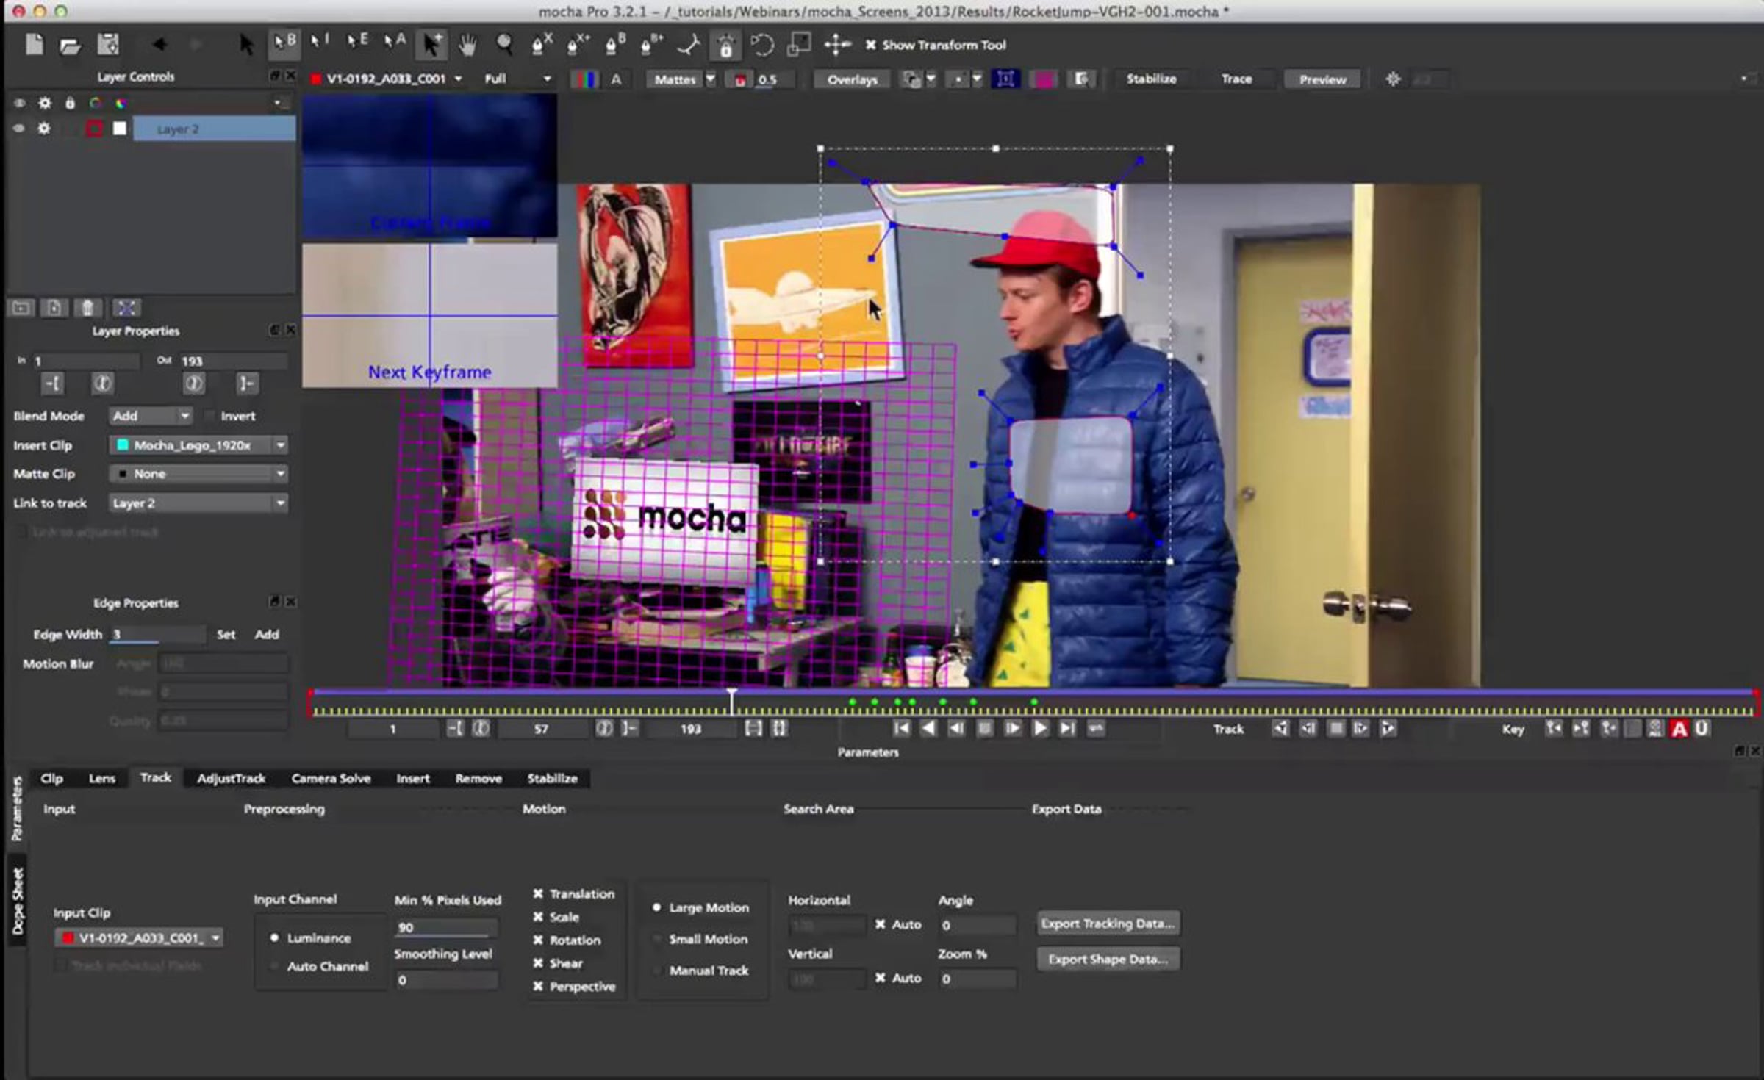Viewport: 1764px width, 1080px height.
Task: Choose the Select Inner points tool
Action: (x=320, y=42)
